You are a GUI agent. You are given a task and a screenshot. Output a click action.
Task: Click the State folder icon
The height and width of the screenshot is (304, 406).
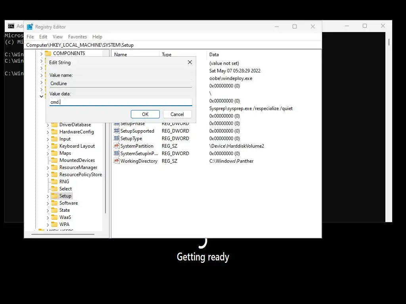54,210
